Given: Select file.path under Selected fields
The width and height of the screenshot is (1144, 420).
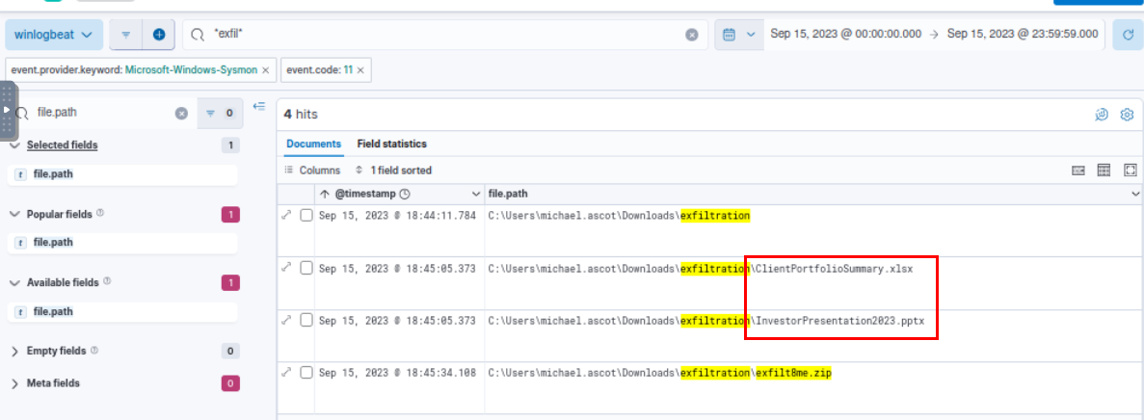Looking at the screenshot, I should point(121,174).
